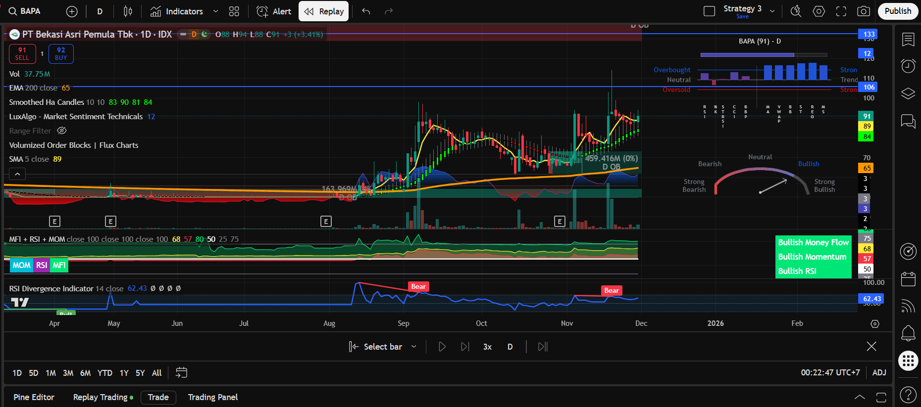Toggle Range Filter indicator visibility eye
The image size is (921, 407).
coord(62,131)
